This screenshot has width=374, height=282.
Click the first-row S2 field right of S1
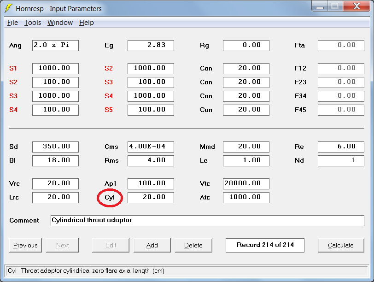point(151,69)
